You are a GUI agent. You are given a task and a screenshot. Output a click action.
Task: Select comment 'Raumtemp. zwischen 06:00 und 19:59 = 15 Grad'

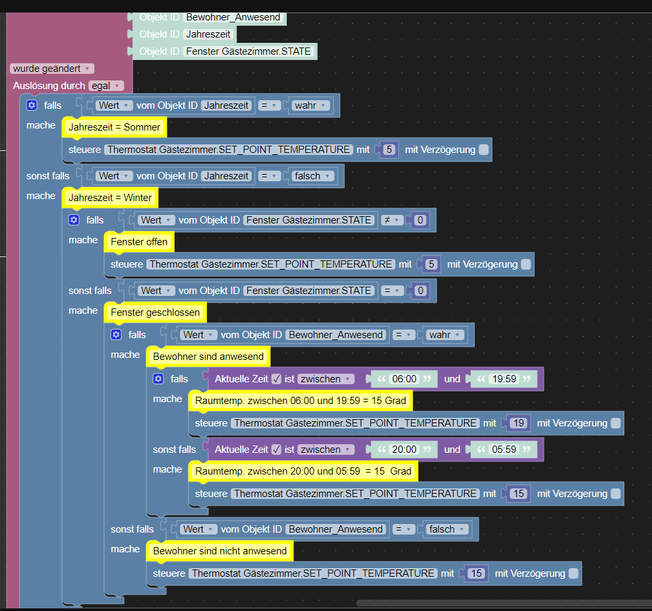301,401
